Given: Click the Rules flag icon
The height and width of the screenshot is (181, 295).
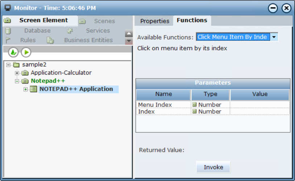Looking at the screenshot, I should (8, 40).
